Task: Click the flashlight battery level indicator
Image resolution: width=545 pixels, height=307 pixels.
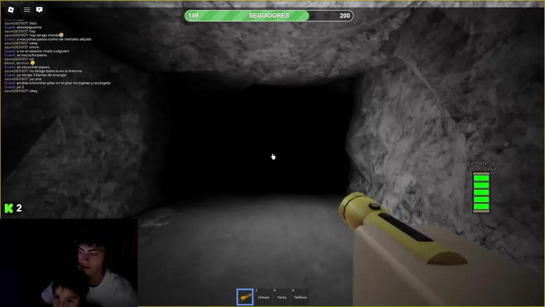Action: click(x=481, y=192)
